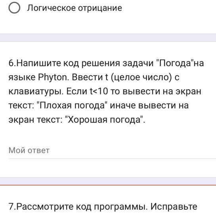Click the lavender divider above question 7
Screen dimensions: 216x216
[108, 181]
